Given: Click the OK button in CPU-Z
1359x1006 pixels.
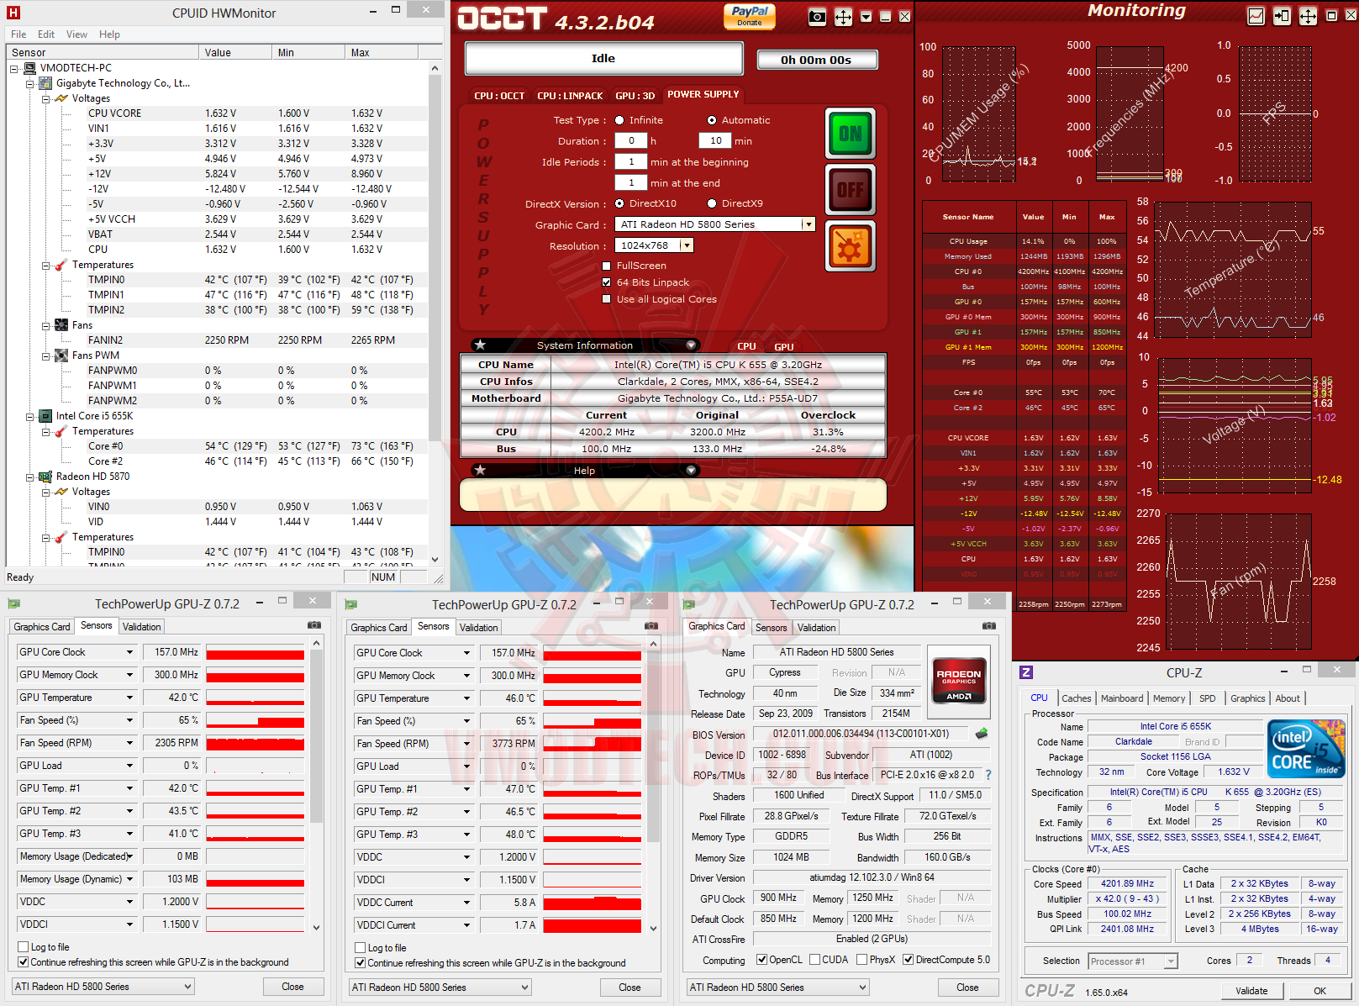Looking at the screenshot, I should coord(1320,991).
